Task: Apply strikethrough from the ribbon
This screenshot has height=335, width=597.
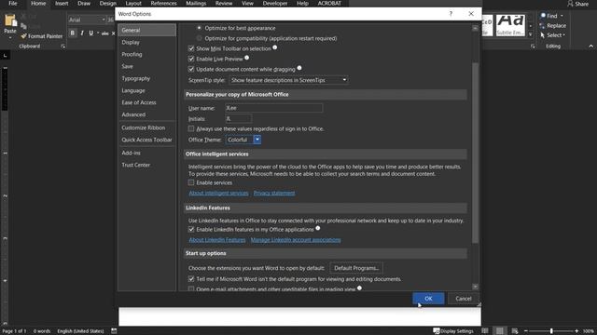Action: pyautogui.click(x=105, y=33)
